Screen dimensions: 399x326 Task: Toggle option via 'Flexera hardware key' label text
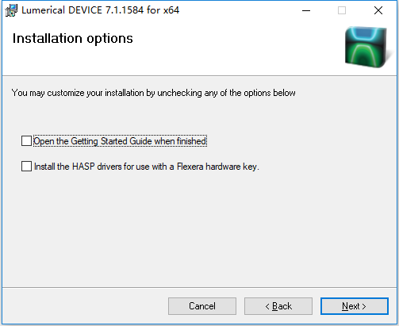pyautogui.click(x=217, y=167)
